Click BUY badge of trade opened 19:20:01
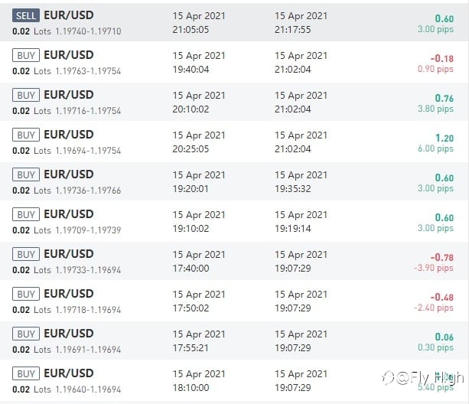 (26, 174)
